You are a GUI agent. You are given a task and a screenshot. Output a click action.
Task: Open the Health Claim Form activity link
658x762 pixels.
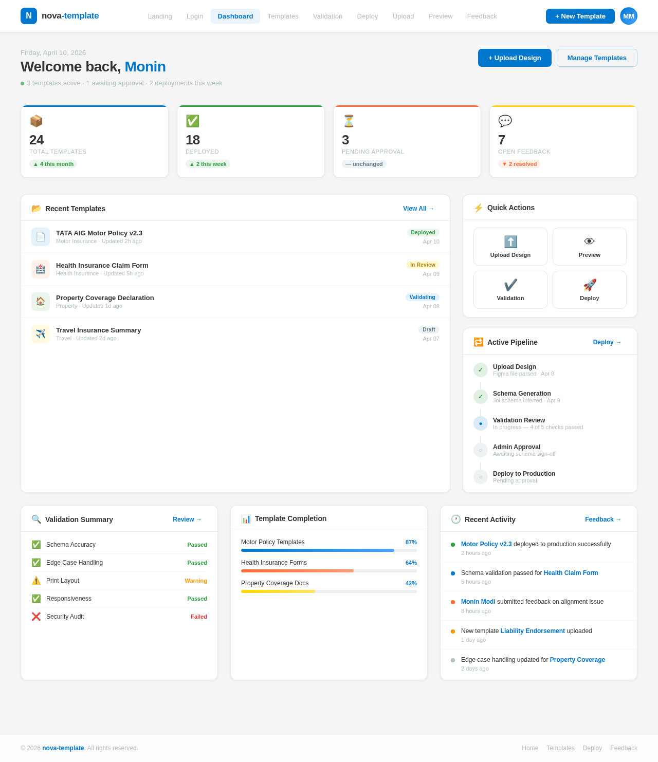[571, 573]
